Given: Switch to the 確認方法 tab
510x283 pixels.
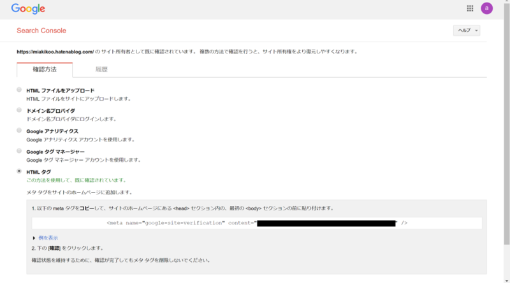Looking at the screenshot, I should point(45,69).
